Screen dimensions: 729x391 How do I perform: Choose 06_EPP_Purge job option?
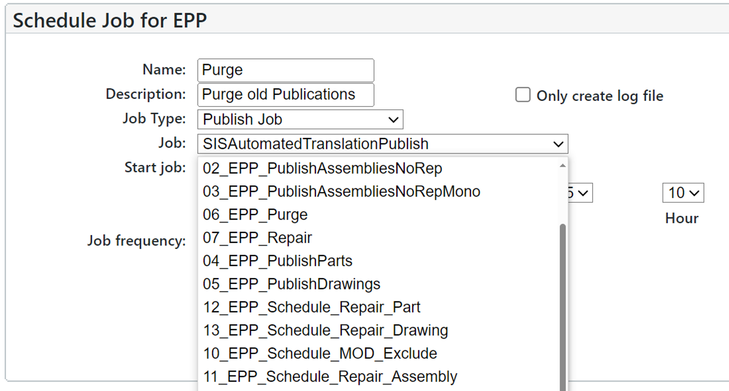coord(255,215)
